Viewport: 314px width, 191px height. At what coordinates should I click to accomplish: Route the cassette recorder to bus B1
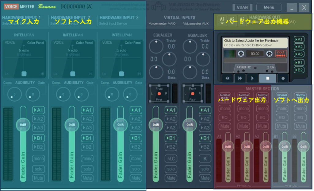[x=299, y=63]
